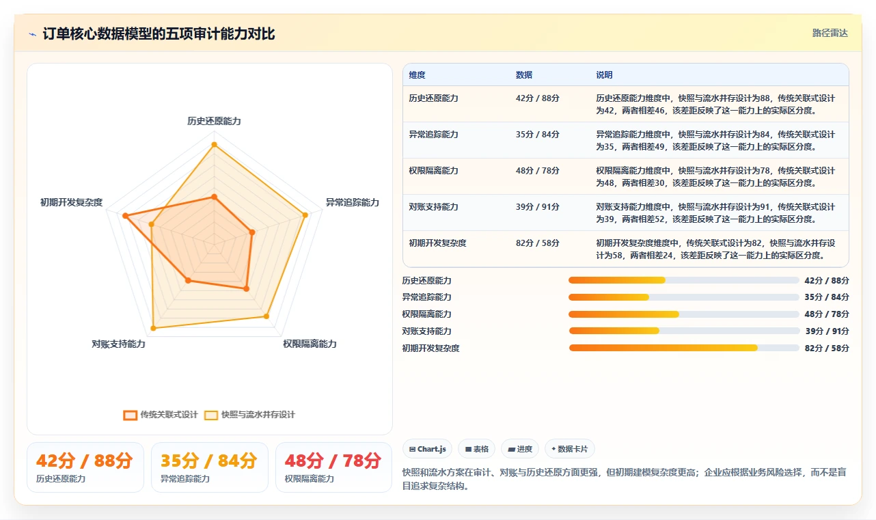876x520 pixels.
Task: Click the yellow radar point at 对账支持能力 vertex
Action: (x=153, y=329)
